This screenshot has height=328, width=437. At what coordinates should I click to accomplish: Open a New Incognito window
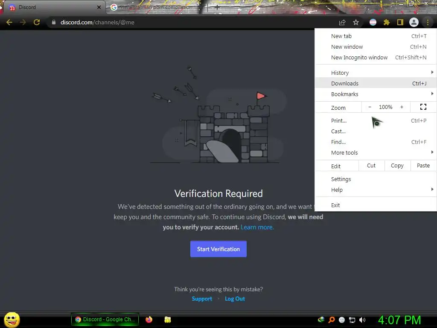tap(376, 57)
